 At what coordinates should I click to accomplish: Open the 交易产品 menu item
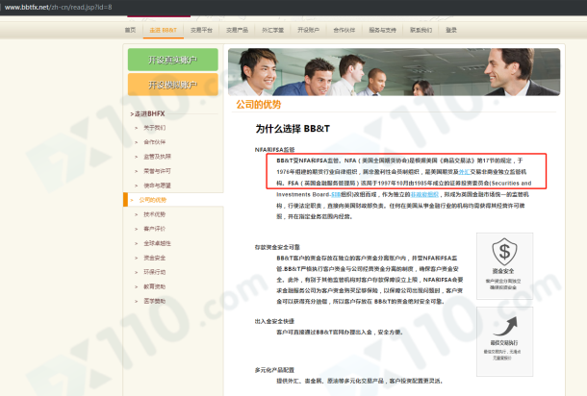point(237,30)
